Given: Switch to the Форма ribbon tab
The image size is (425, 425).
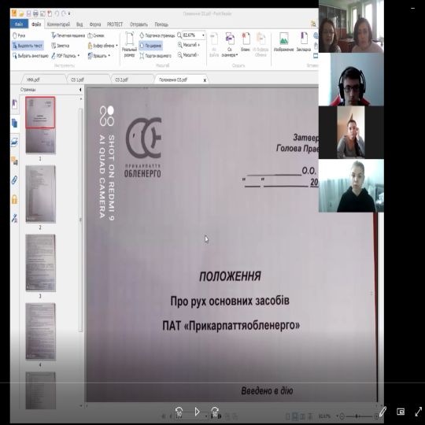Looking at the screenshot, I should click(95, 24).
